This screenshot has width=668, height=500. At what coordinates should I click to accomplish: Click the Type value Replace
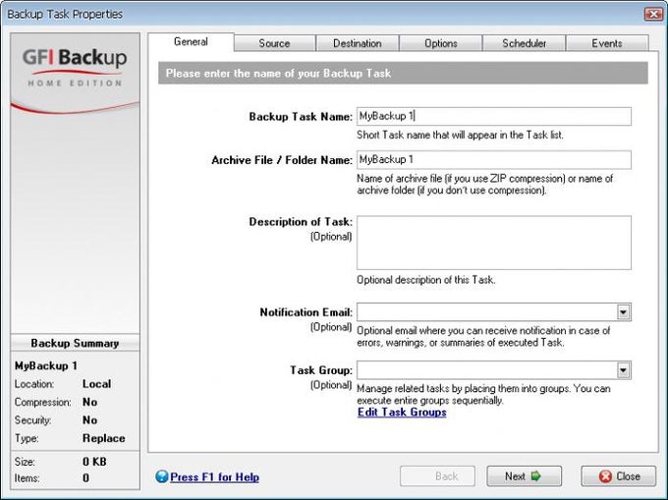pyautogui.click(x=104, y=438)
